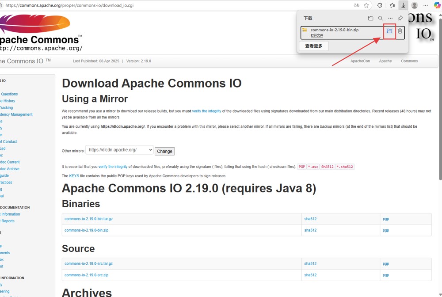The height and width of the screenshot is (297, 442).
Task: Open the Management sidebar link
Action: 16,114
